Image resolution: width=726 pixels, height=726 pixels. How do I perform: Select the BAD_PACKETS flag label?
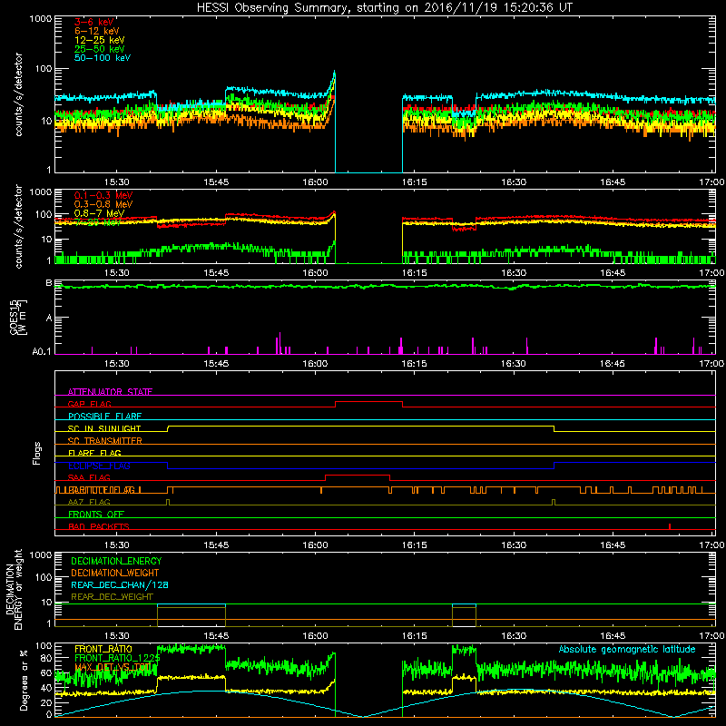click(99, 526)
